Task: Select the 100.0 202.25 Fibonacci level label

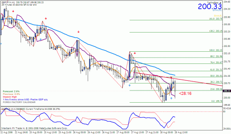Action: (216, 50)
